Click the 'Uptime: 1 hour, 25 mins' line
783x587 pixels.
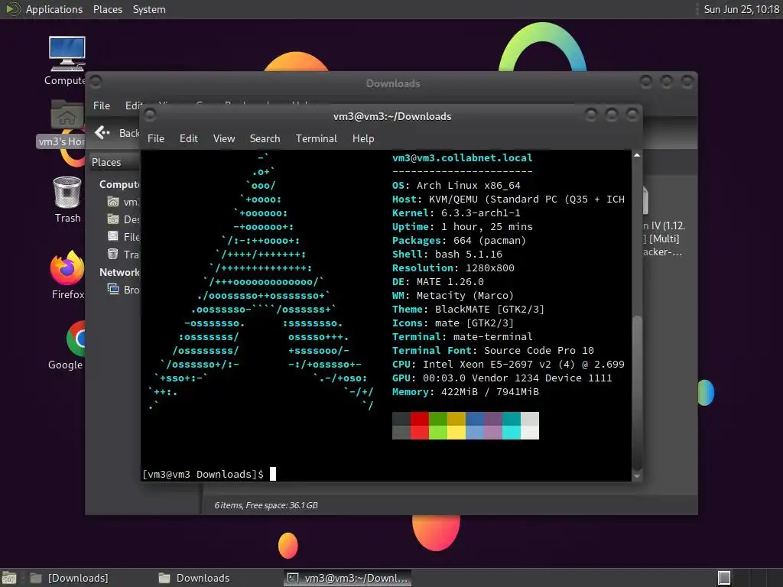point(463,226)
